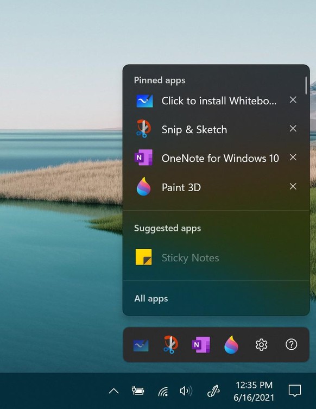Click the flyout scrollbar thumb

point(306,86)
